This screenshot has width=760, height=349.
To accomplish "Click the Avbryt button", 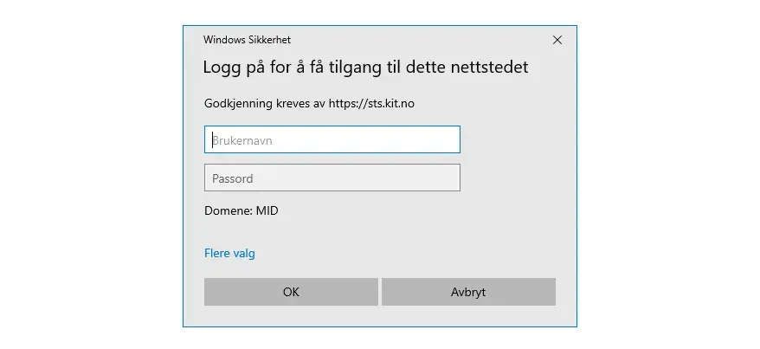I will click(468, 292).
